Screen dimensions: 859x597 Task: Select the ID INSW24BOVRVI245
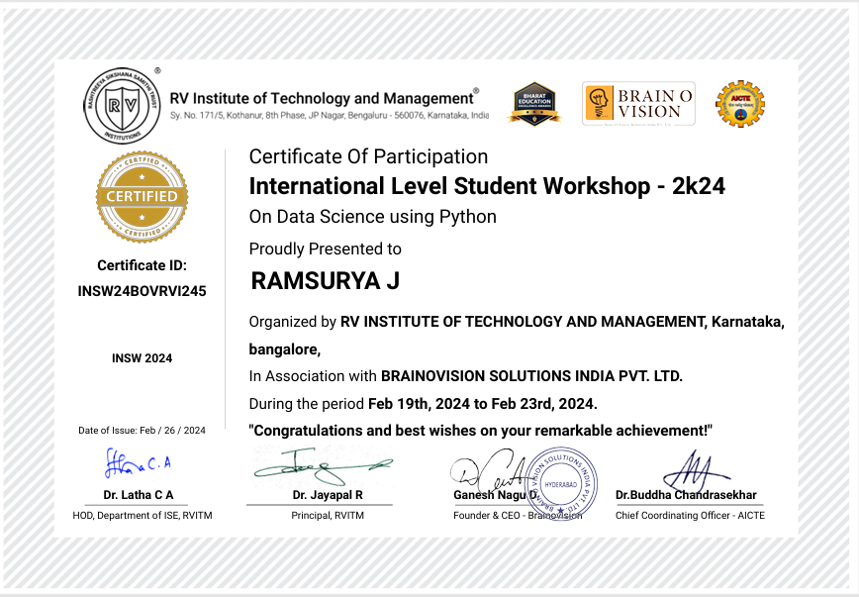pyautogui.click(x=142, y=291)
